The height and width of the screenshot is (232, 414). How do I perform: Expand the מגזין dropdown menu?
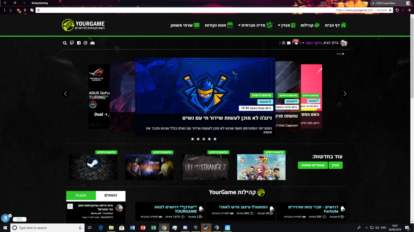click(x=286, y=25)
